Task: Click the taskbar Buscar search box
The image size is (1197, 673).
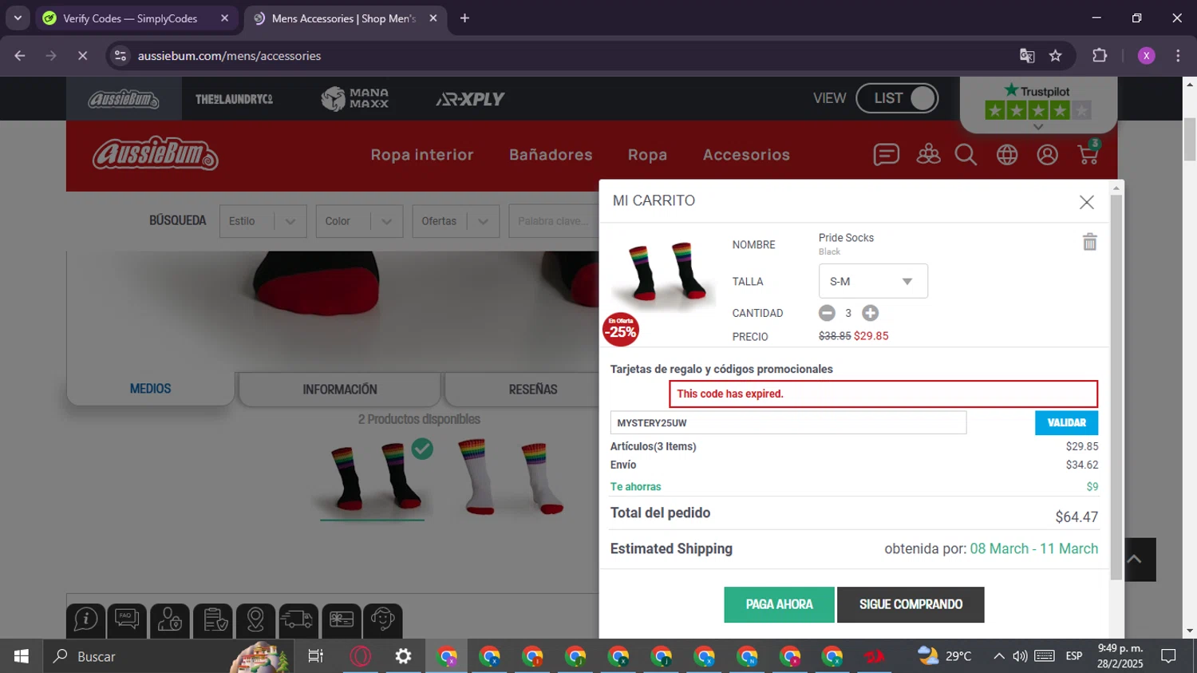Action: 168,656
